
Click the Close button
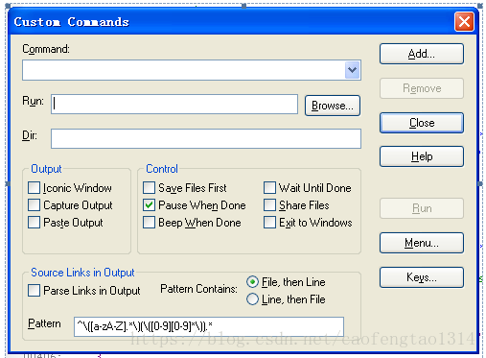click(x=422, y=123)
